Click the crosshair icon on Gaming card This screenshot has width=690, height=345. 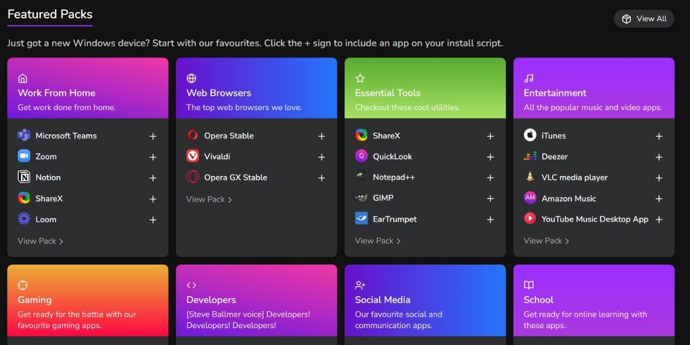coord(23,285)
